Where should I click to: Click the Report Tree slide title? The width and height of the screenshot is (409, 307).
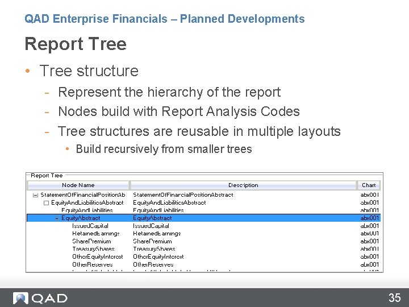click(x=76, y=44)
